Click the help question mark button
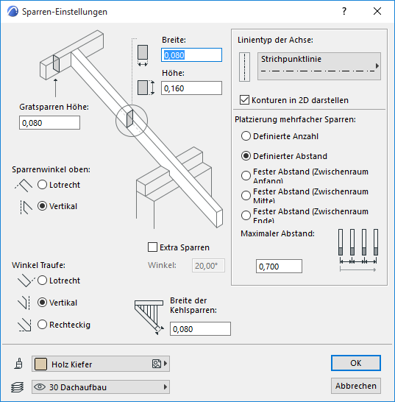 (x=344, y=11)
